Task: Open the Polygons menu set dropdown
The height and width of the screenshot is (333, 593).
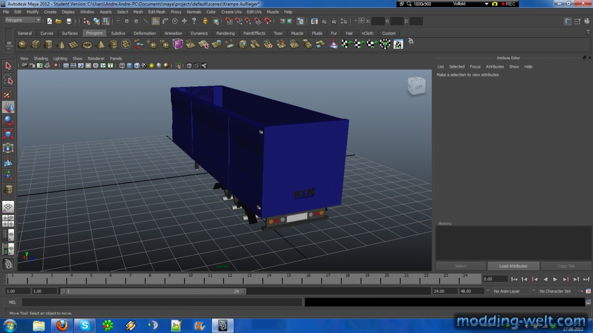Action: 23,20
